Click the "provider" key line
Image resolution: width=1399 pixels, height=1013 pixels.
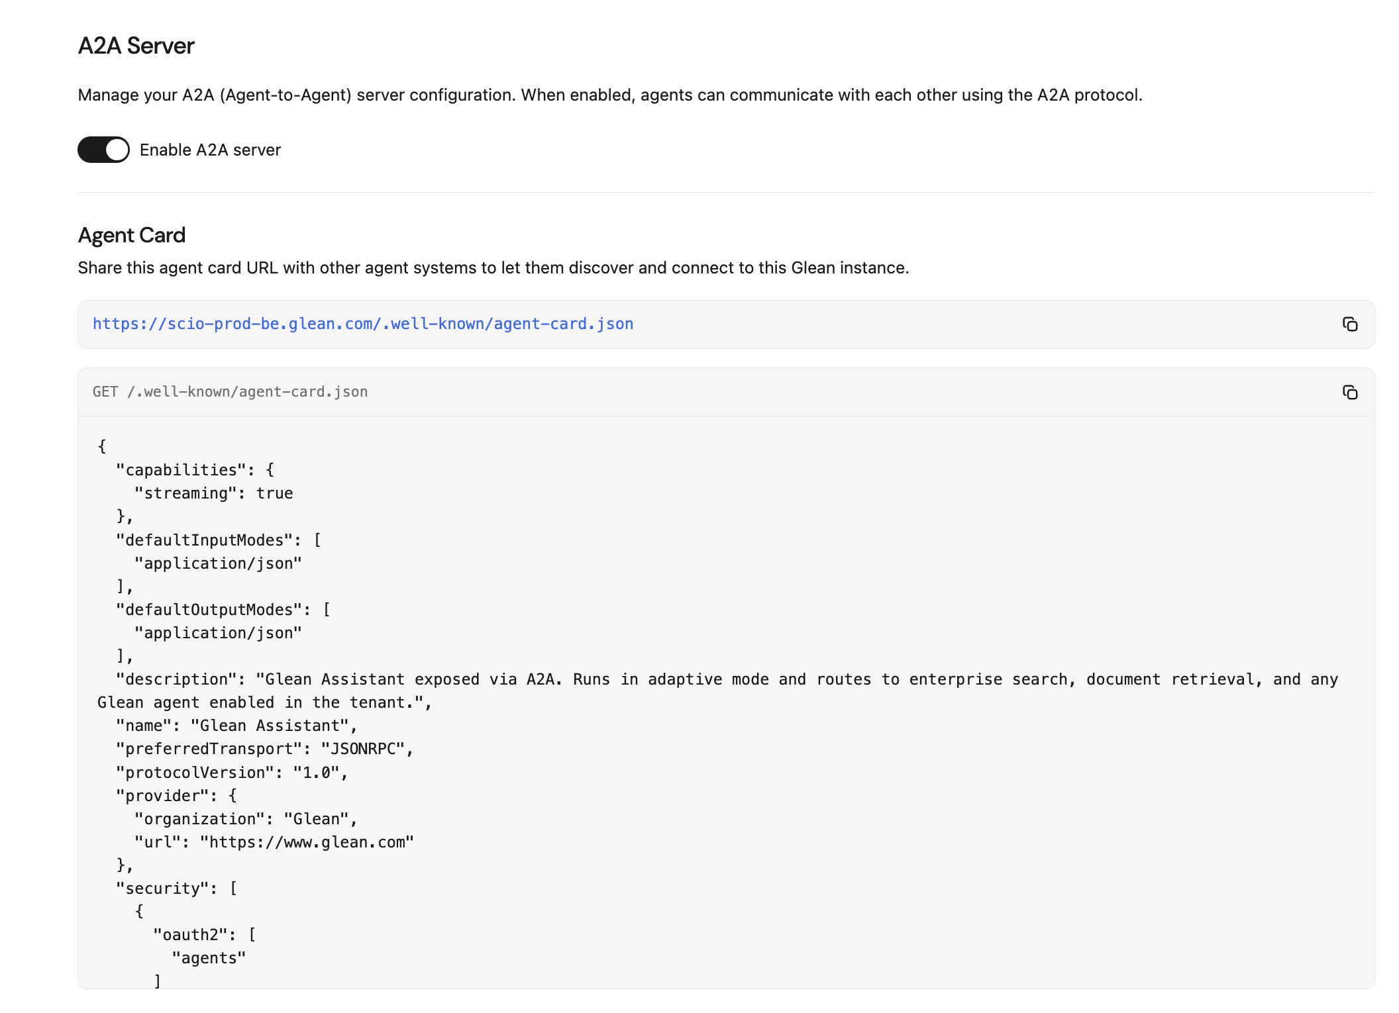(x=176, y=796)
